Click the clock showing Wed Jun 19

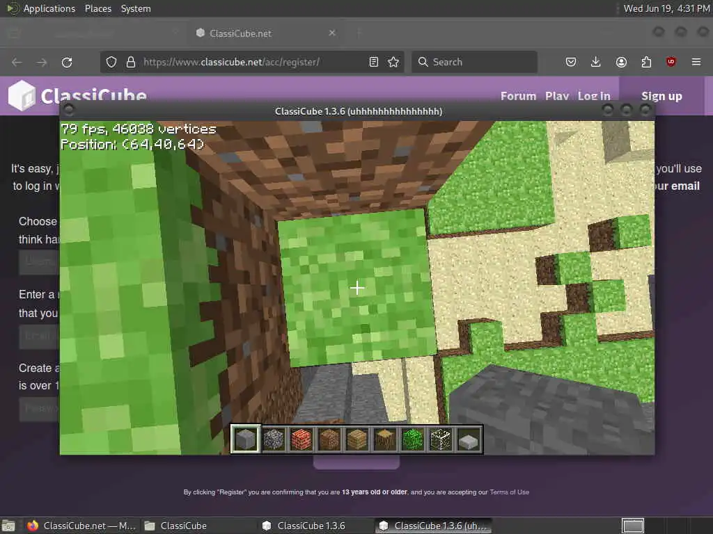(x=666, y=8)
